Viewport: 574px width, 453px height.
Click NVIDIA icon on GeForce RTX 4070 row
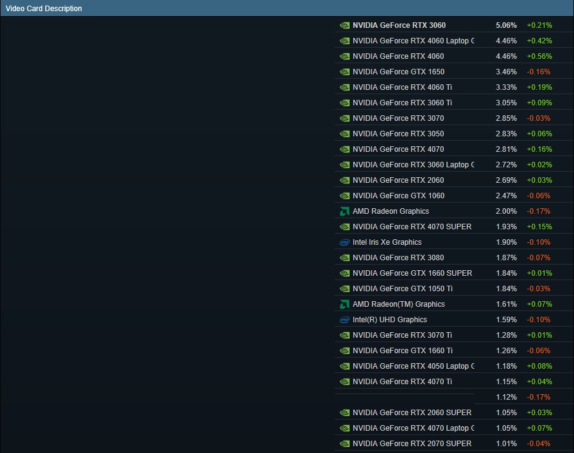click(x=345, y=149)
